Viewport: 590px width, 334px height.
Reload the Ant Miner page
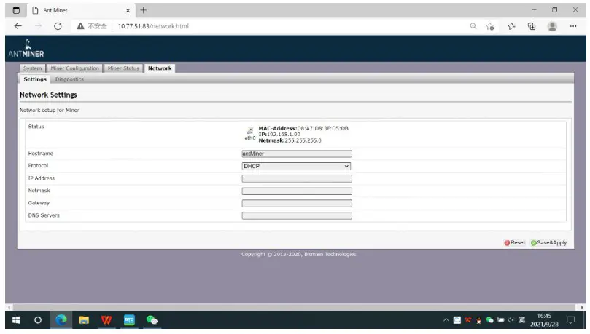pos(58,26)
